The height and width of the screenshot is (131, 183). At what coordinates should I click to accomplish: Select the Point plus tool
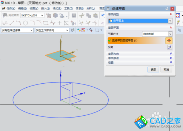coord(60,23)
